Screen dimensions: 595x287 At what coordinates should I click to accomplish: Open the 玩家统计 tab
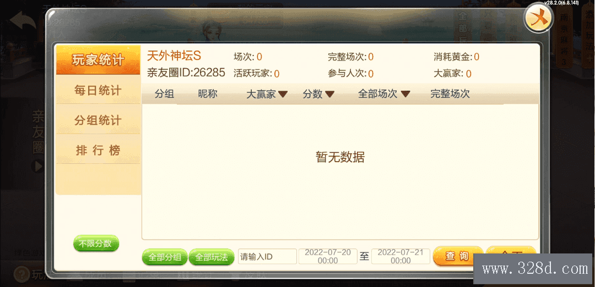pos(98,60)
